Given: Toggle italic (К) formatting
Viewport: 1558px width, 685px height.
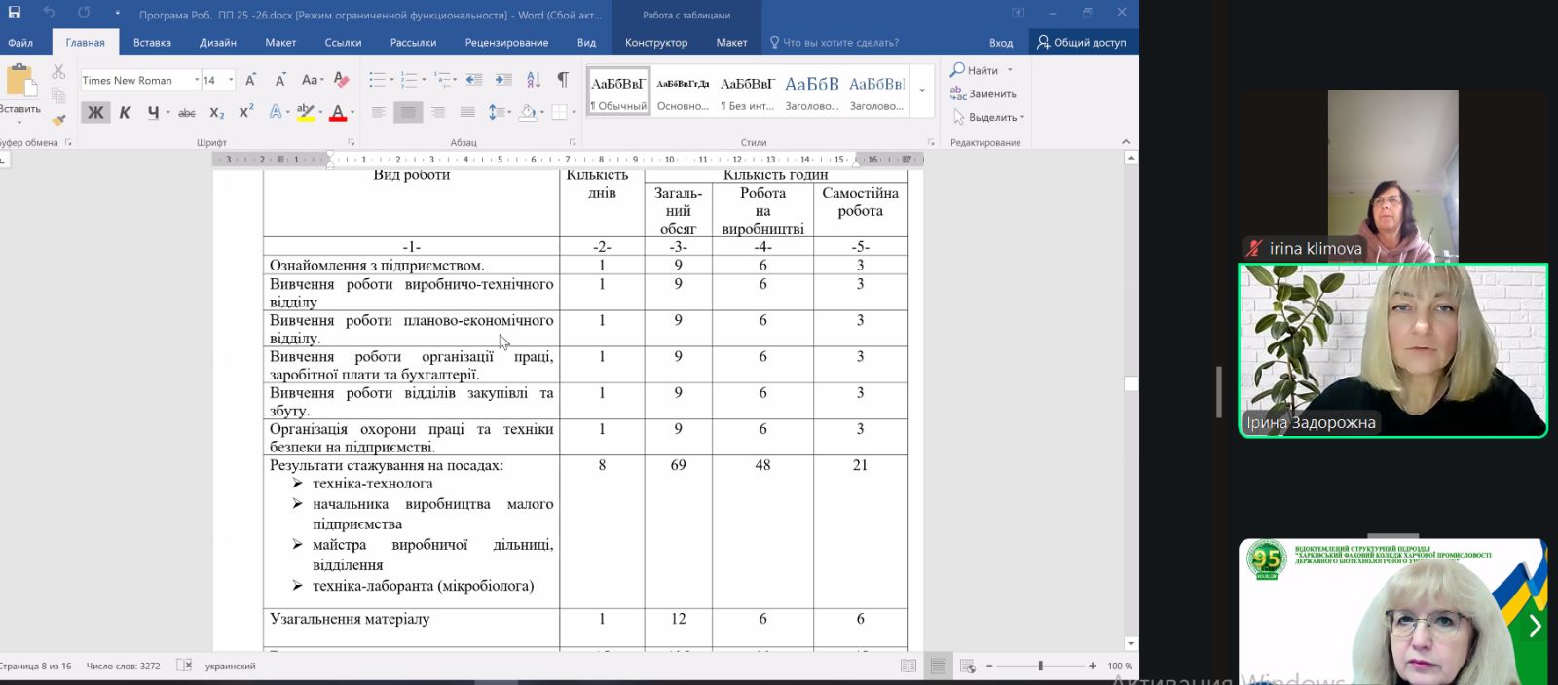Looking at the screenshot, I should coord(125,113).
